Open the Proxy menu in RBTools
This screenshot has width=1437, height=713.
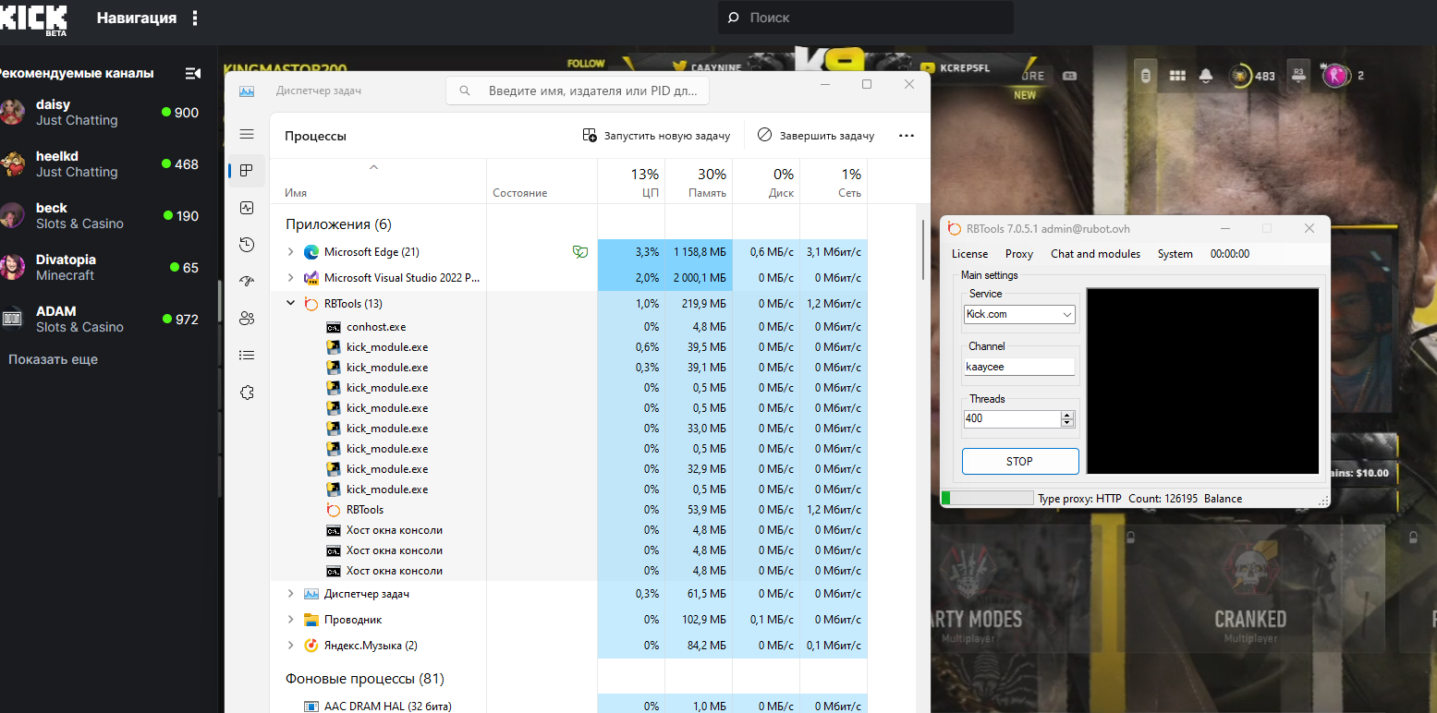[x=1018, y=254]
